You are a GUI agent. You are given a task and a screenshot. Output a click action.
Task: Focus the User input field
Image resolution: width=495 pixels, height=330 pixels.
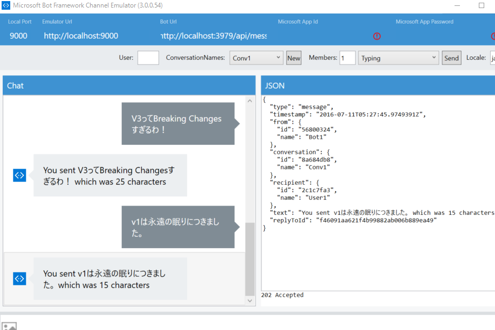[148, 58]
